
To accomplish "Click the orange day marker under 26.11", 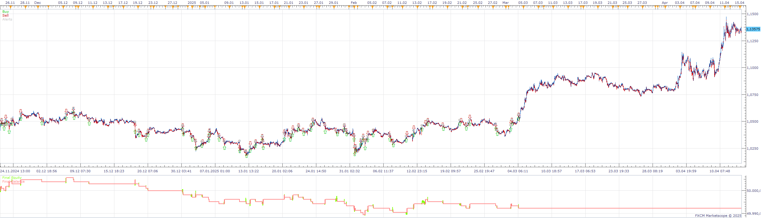I will 10,7.
